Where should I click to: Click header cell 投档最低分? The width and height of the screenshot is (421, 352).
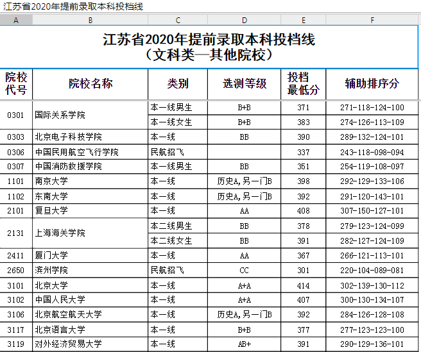(x=304, y=84)
